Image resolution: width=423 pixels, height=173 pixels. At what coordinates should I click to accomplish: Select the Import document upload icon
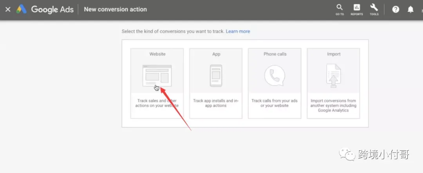(333, 76)
